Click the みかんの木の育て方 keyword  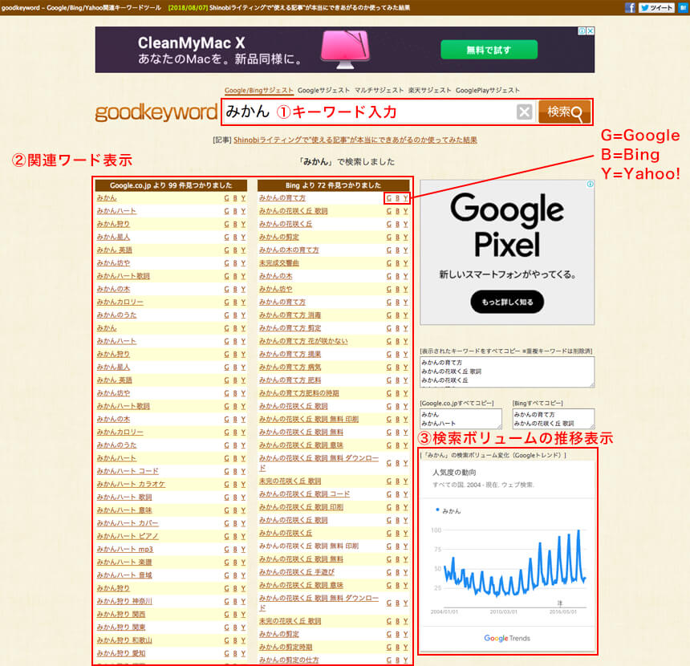289,250
